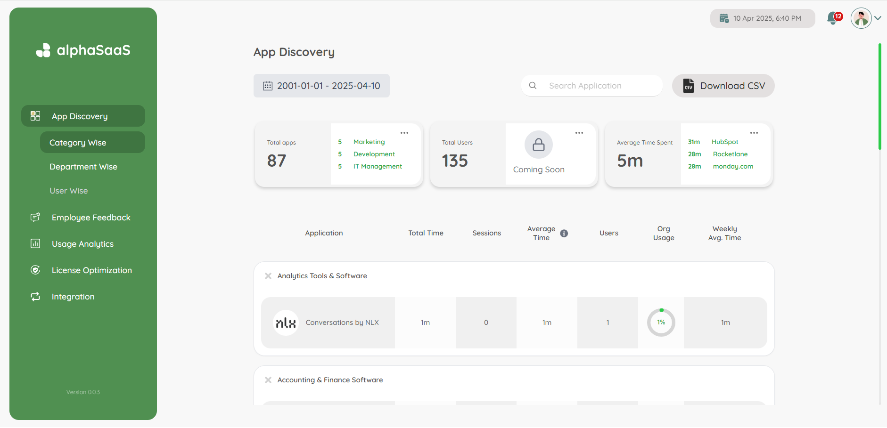Image resolution: width=887 pixels, height=428 pixels.
Task: Open the Average Time Spent card more options
Action: [754, 133]
